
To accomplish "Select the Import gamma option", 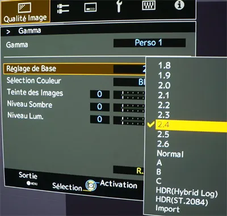I will 167,209.
